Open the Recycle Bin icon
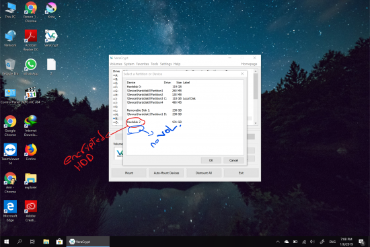This screenshot has height=247, width=370. tap(10, 67)
